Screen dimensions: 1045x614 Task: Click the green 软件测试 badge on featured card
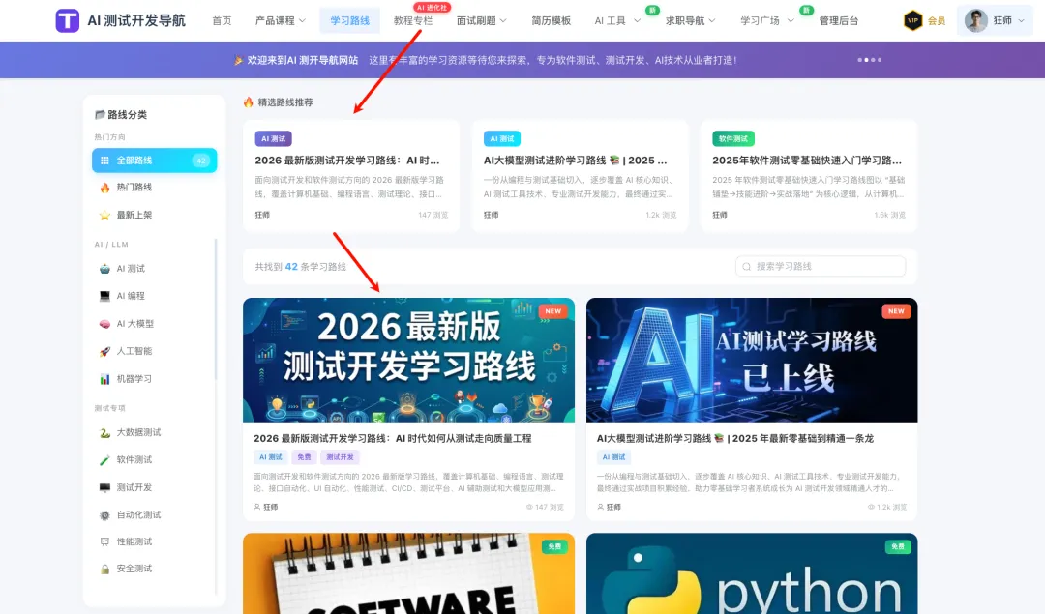pos(733,138)
